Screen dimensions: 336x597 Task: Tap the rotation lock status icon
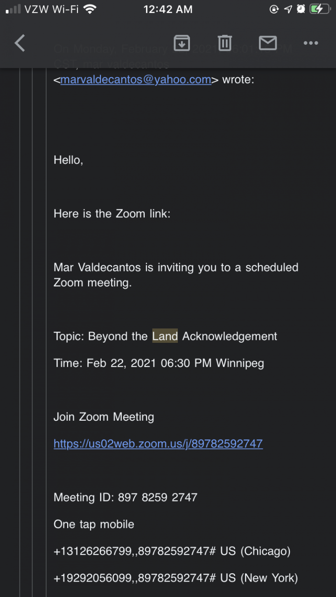pos(274,9)
